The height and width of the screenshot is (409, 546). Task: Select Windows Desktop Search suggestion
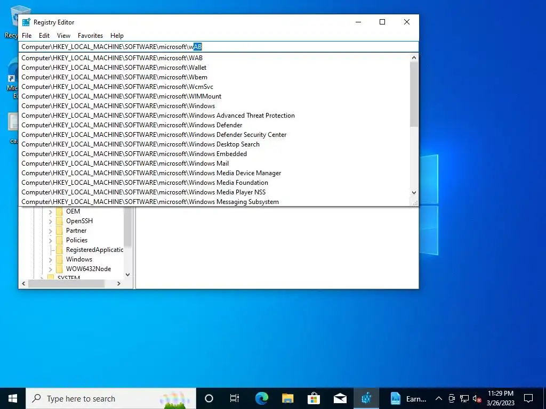pos(215,144)
